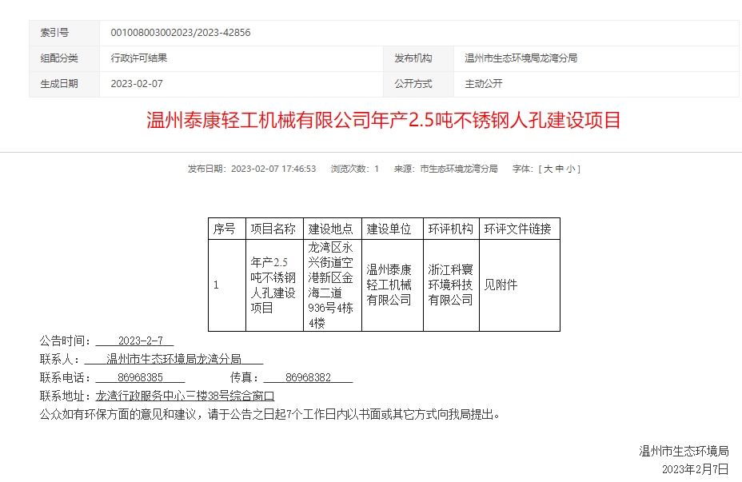
Task: Click the 建设地点 address cell in table
Action: 331,285
